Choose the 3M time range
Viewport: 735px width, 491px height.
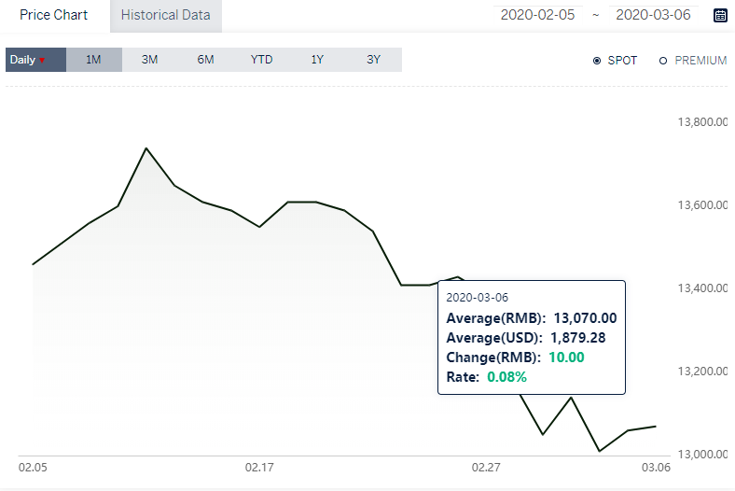click(149, 60)
